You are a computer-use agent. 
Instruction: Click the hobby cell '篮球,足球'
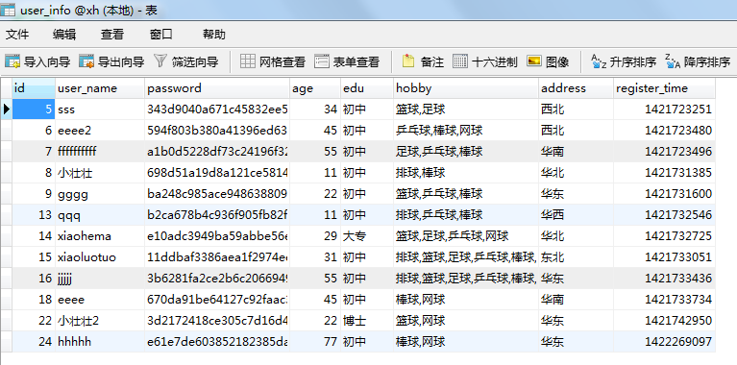466,109
